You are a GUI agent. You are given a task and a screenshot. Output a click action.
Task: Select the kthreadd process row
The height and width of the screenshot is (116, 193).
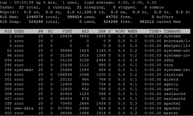tap(95, 41)
